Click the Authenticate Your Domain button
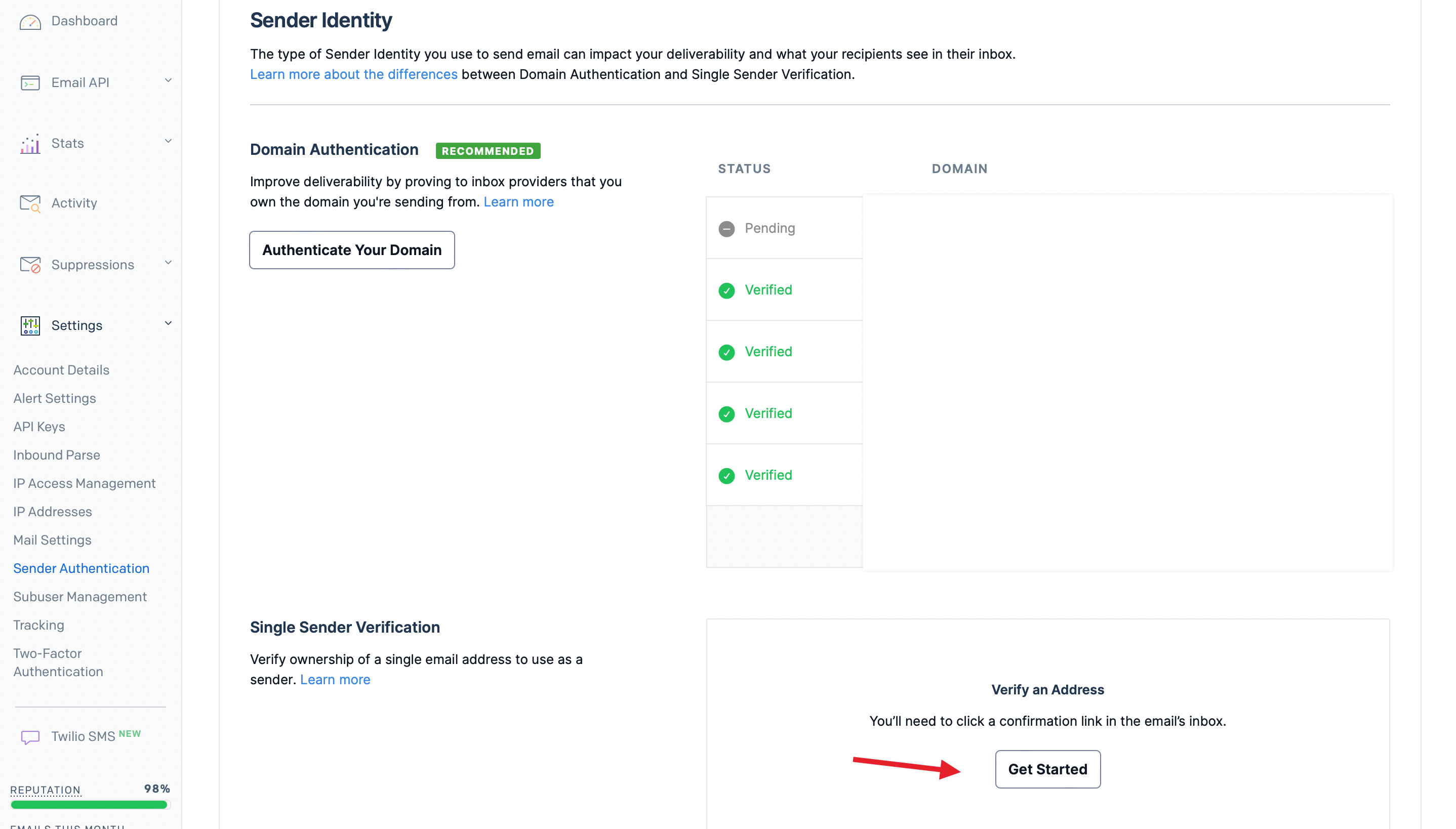This screenshot has width=1456, height=829. pos(352,250)
